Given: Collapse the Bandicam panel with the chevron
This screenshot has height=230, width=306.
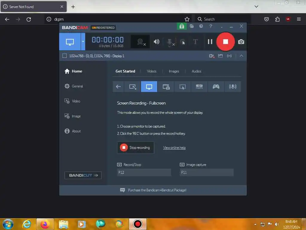Looking at the screenshot, I should coord(241,56).
